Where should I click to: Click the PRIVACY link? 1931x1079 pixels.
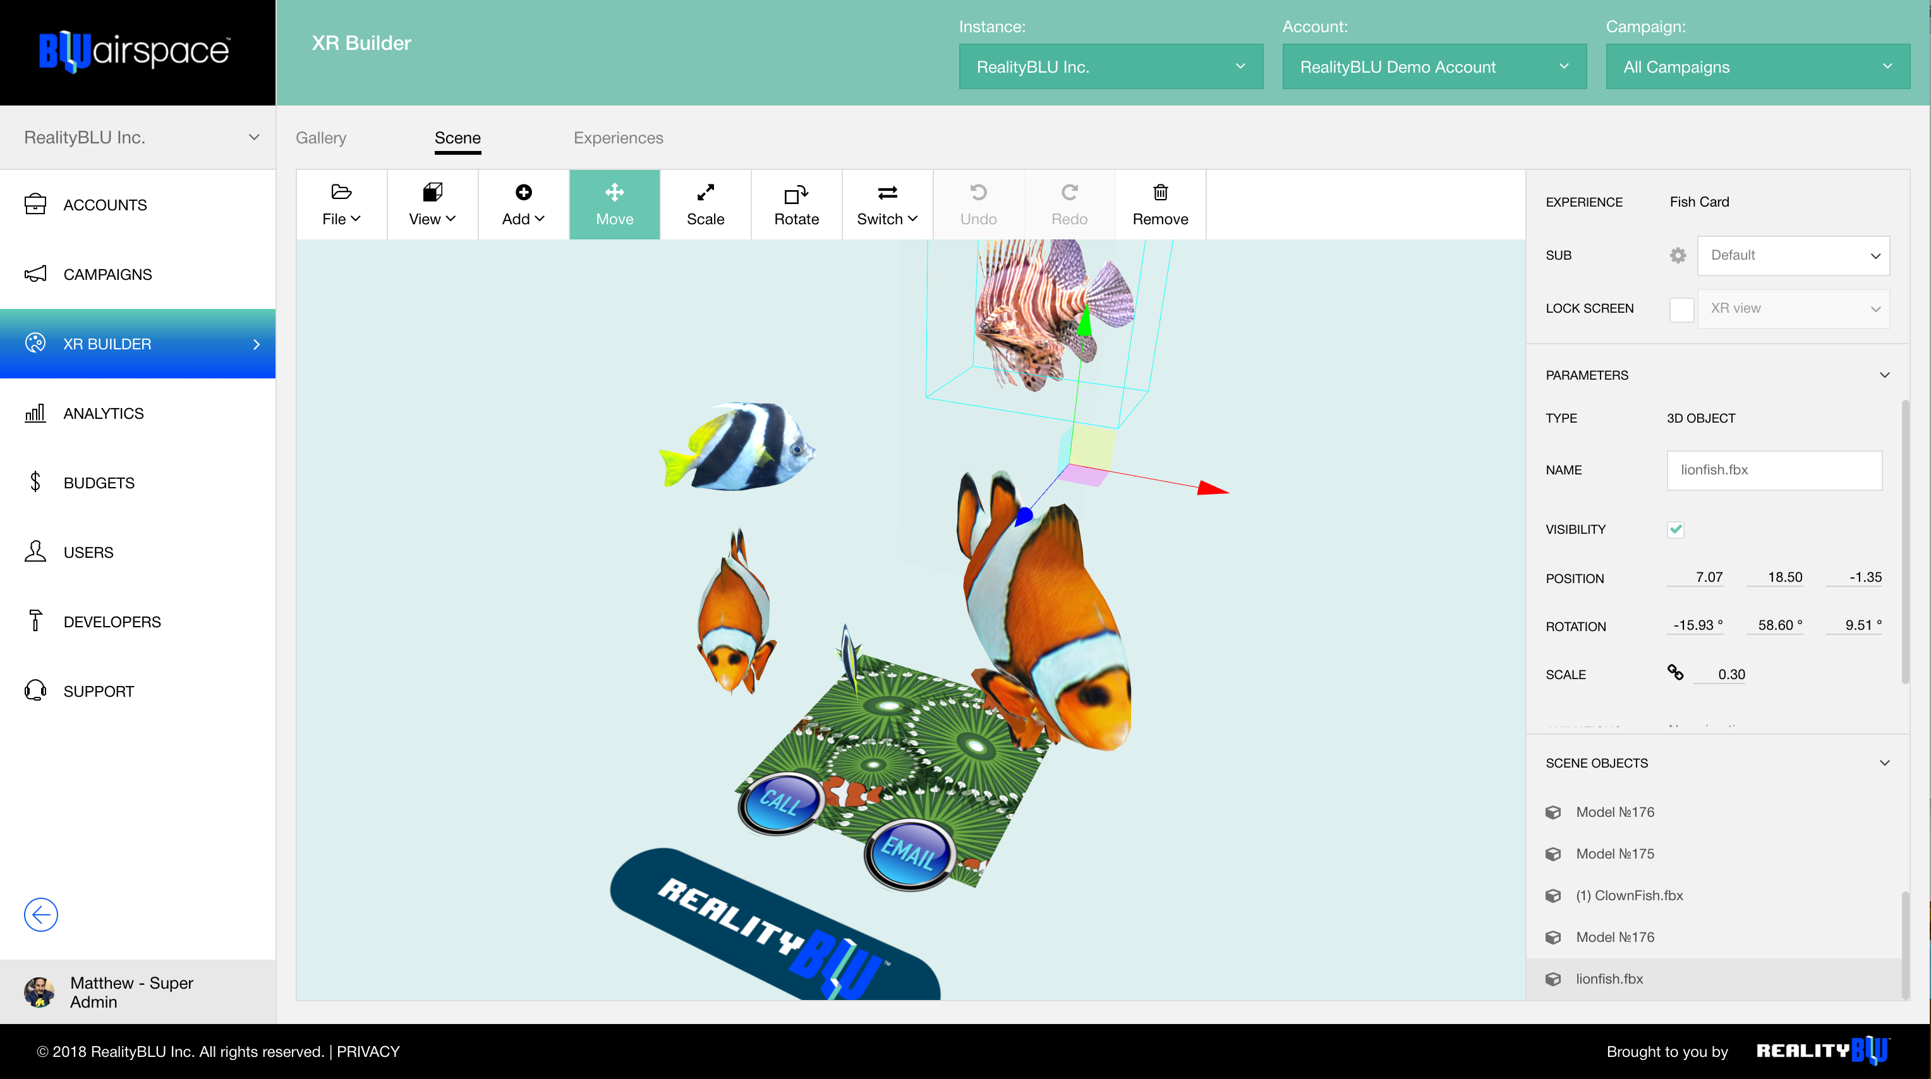[368, 1051]
